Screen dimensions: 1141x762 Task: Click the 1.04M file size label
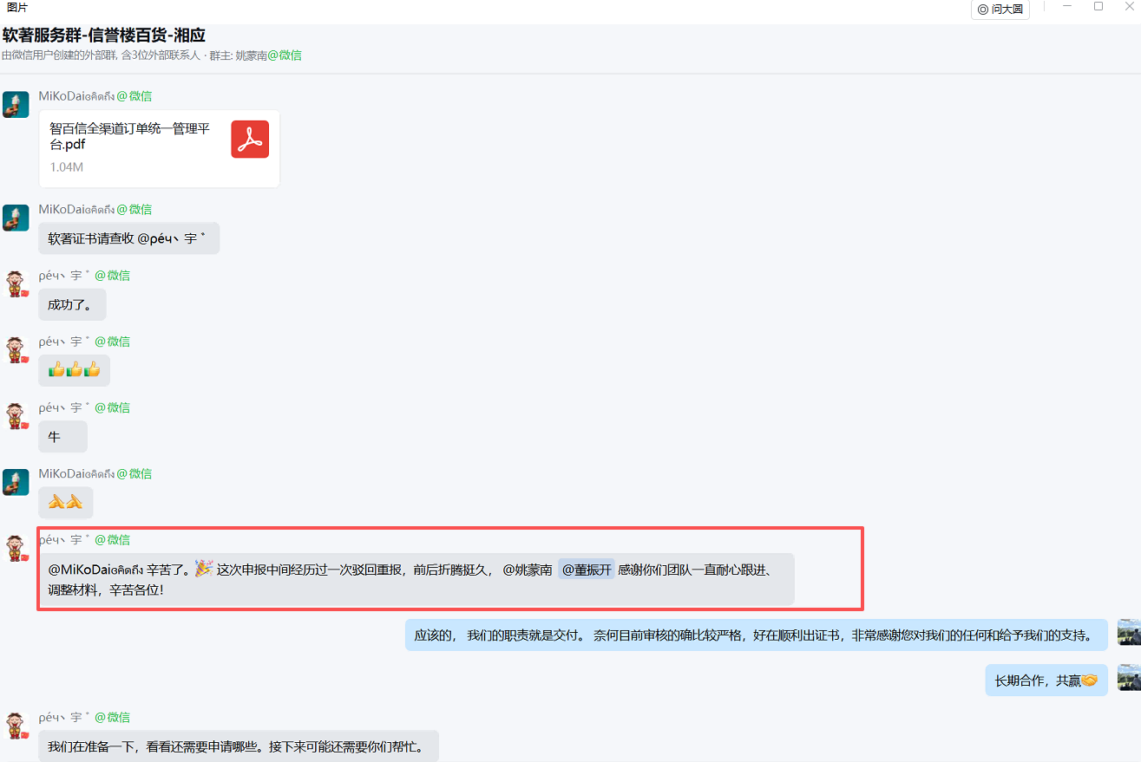tap(67, 166)
